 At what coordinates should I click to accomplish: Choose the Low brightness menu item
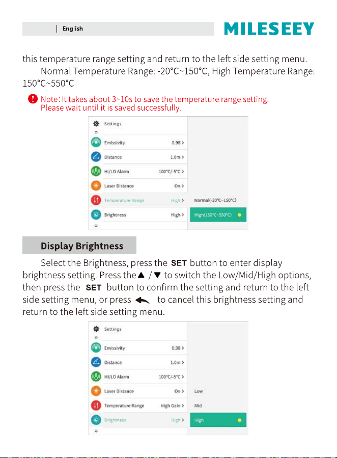pos(199,391)
